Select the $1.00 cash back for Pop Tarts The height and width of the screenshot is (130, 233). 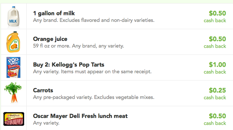pyautogui.click(x=215, y=68)
